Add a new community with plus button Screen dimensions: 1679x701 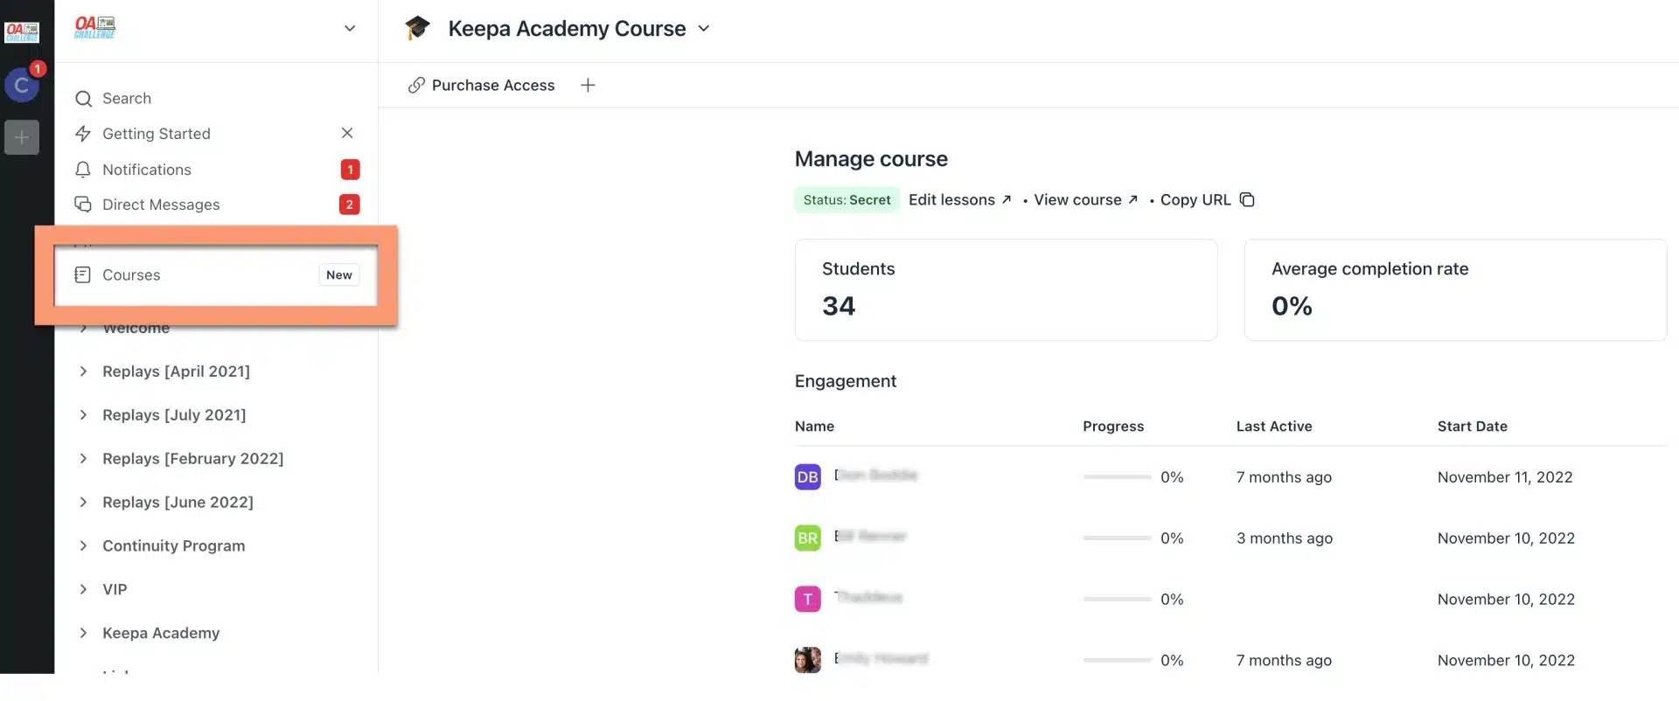point(22,137)
